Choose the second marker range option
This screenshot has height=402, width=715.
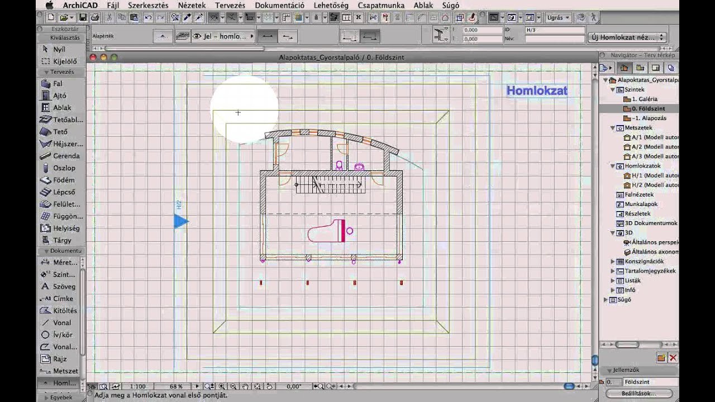[x=370, y=36]
